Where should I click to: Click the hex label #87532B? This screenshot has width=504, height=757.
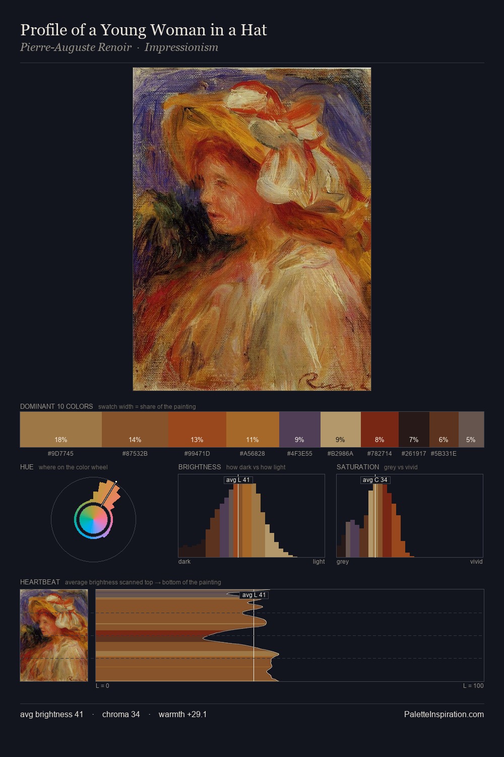135,454
